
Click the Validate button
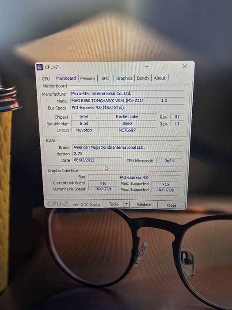point(144,205)
